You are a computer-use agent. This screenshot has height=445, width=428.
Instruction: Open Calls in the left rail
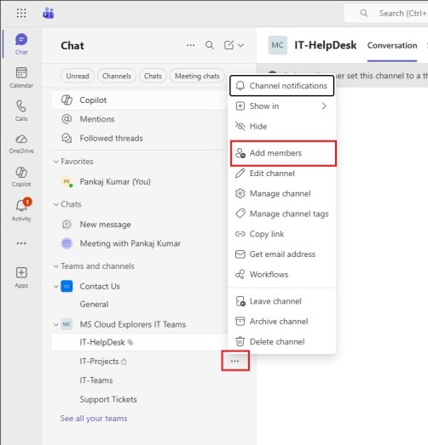pos(21,111)
